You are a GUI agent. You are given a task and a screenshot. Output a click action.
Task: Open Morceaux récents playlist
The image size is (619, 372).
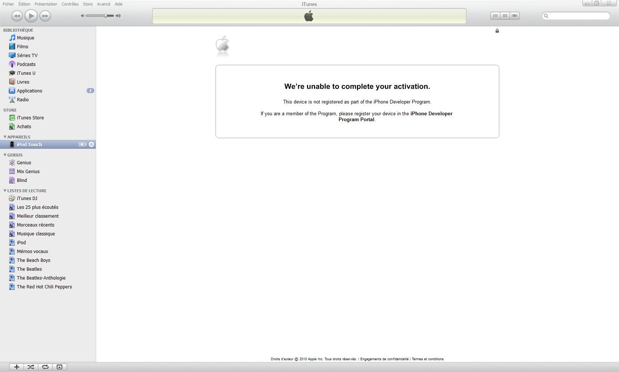coord(48,225)
